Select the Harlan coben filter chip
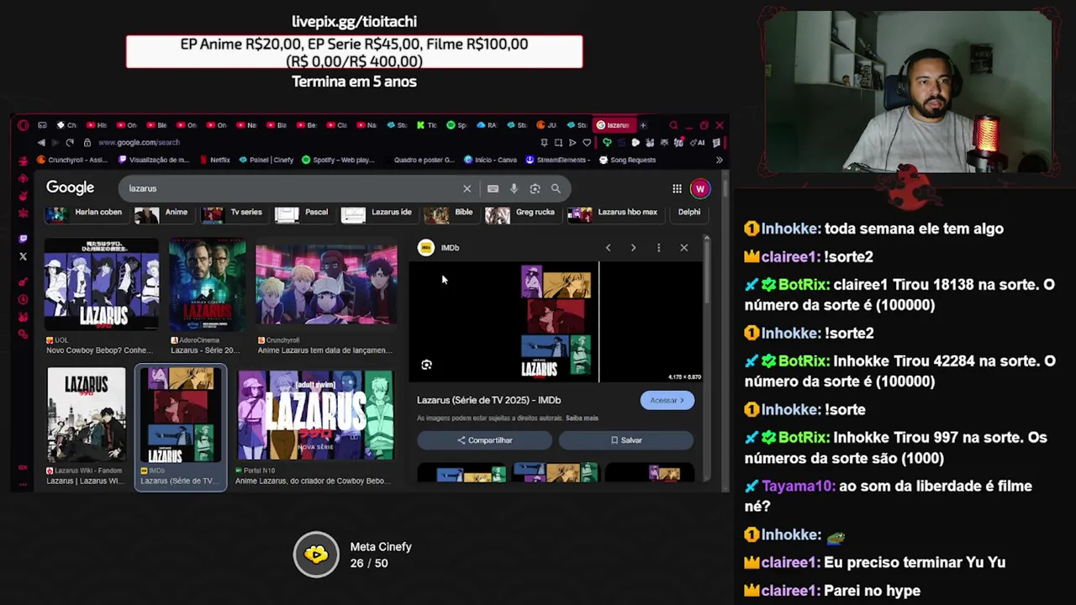 click(86, 213)
